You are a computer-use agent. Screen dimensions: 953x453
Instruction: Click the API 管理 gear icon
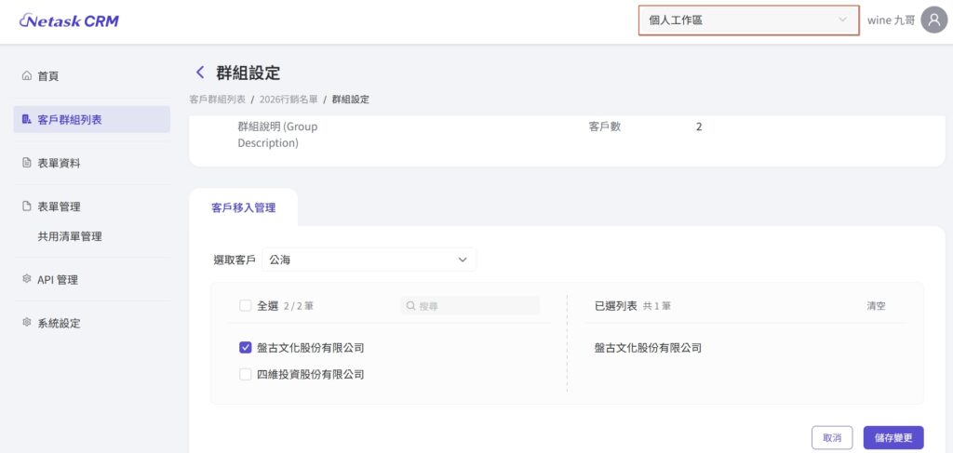27,279
